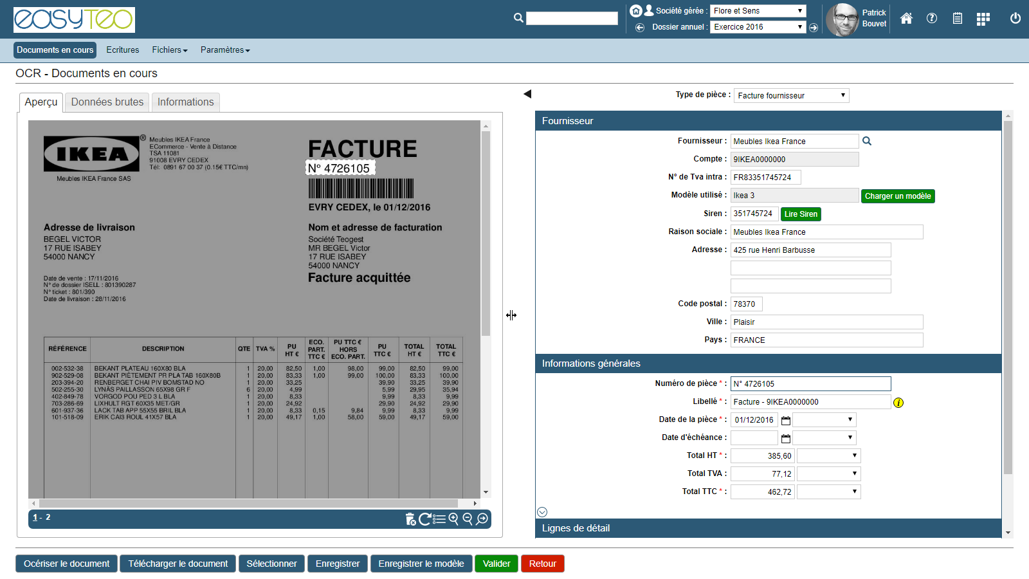Expand section with circled chevron icon
This screenshot has height=579, width=1029.
[542, 512]
